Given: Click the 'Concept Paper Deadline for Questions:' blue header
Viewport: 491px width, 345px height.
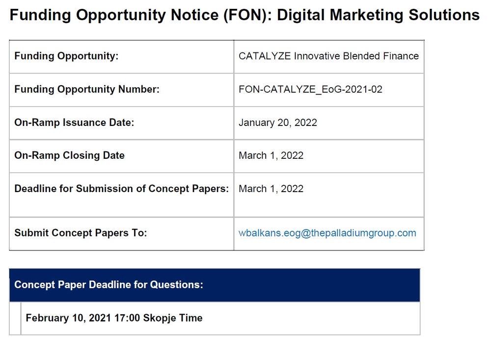Looking at the screenshot, I should pos(109,285).
